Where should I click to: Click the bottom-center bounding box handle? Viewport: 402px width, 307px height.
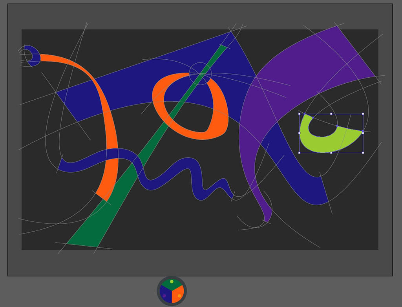(331, 152)
